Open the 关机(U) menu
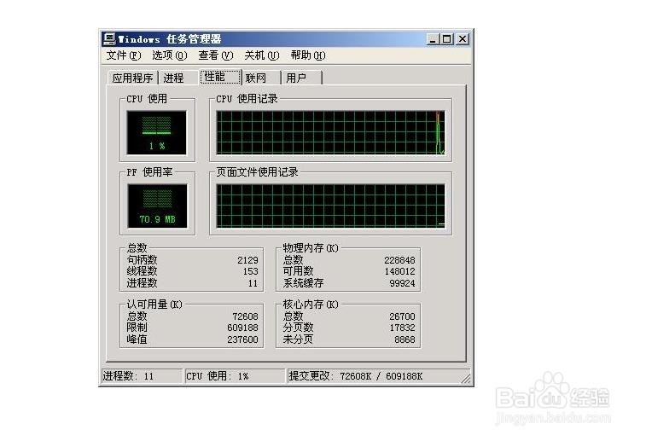The width and height of the screenshot is (646, 441). tap(262, 55)
